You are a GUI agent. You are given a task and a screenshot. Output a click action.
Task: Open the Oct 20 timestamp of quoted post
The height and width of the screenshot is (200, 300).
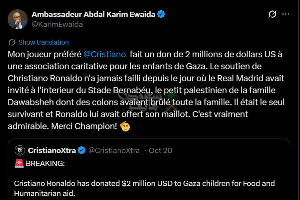(161, 150)
